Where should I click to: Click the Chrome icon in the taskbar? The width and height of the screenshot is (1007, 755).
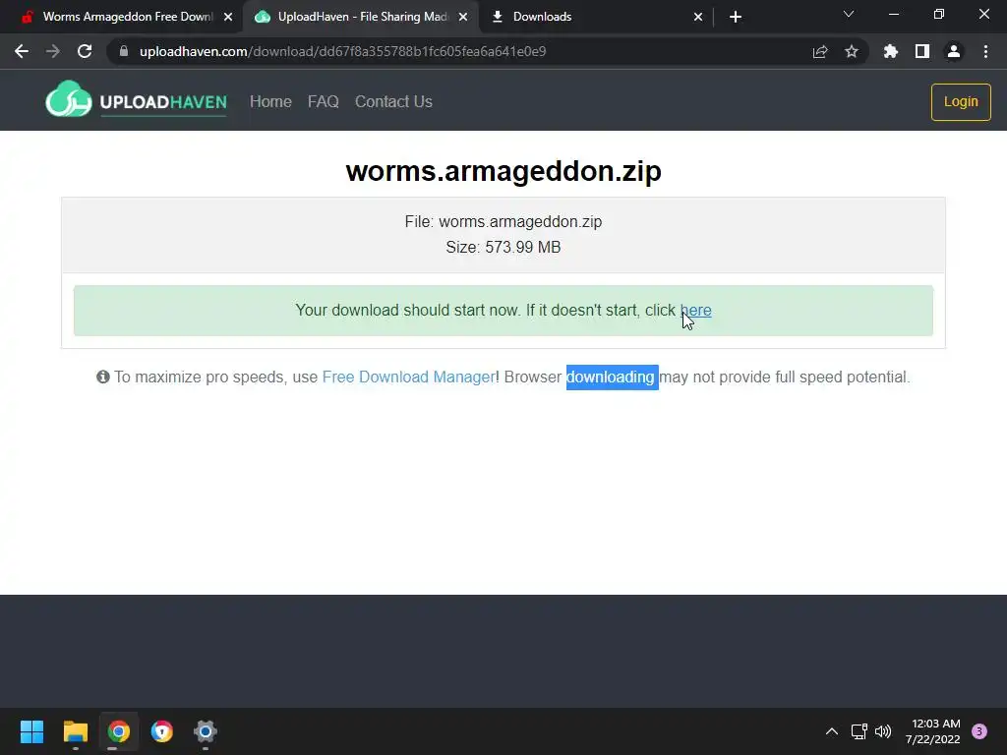tap(119, 731)
